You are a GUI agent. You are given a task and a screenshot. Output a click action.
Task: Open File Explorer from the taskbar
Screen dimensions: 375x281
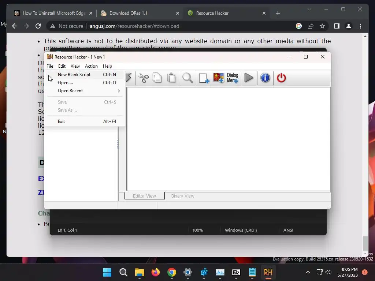(140, 272)
